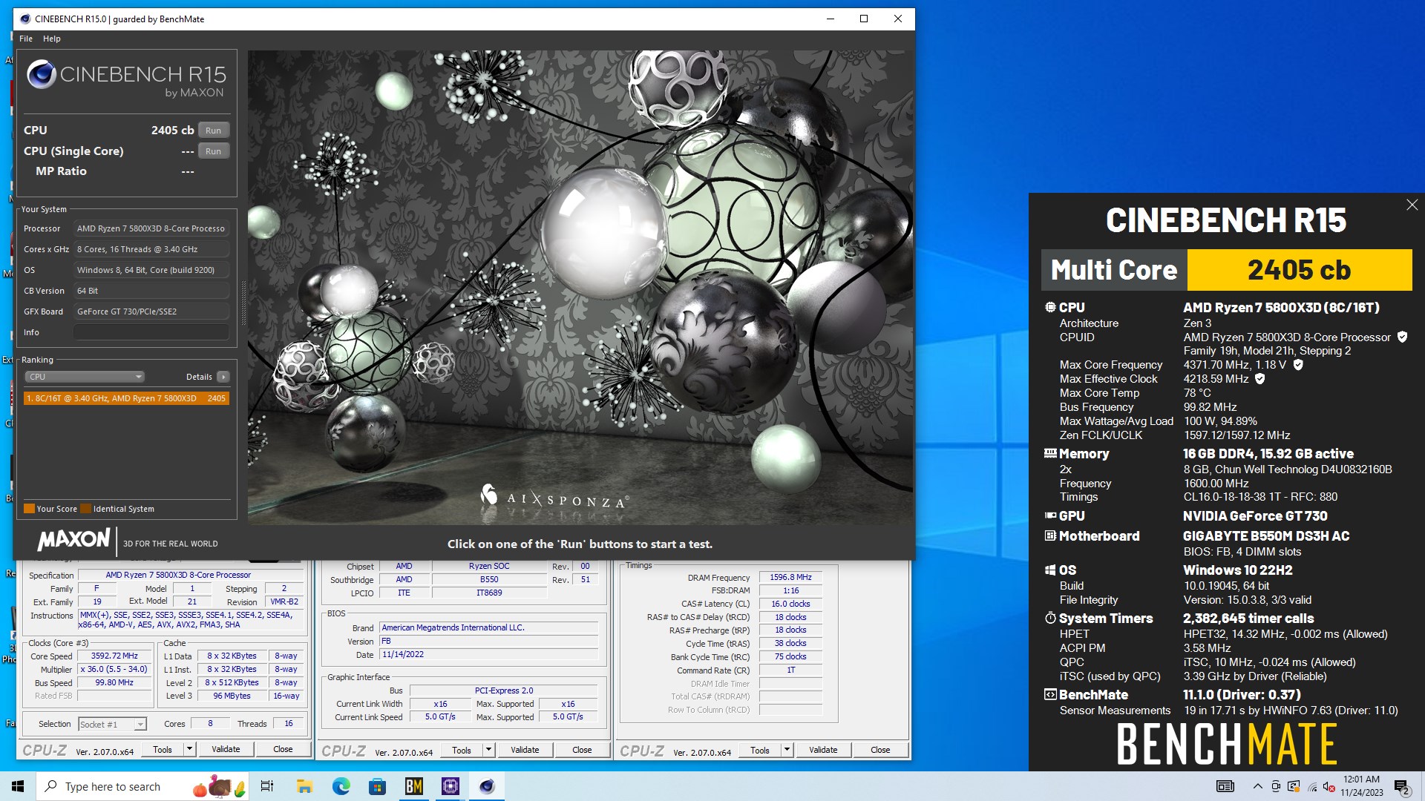1425x801 pixels.
Task: Click Close in right CPU-Z window
Action: tap(880, 750)
